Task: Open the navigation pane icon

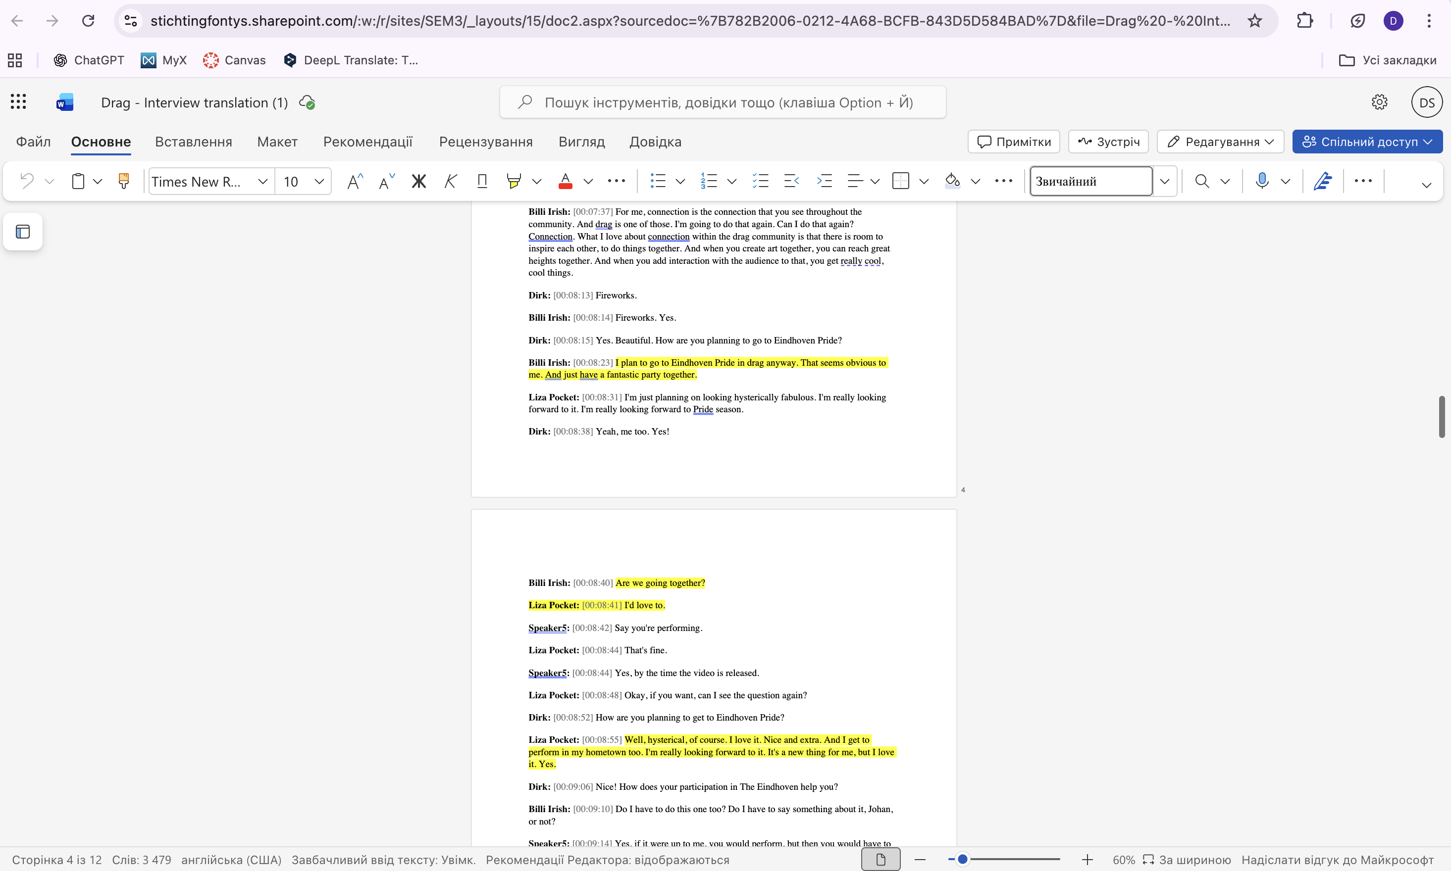Action: tap(23, 232)
